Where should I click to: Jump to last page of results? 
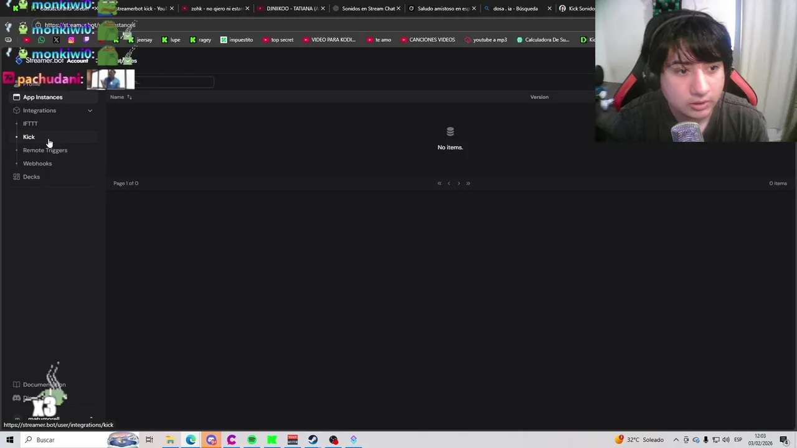click(468, 183)
